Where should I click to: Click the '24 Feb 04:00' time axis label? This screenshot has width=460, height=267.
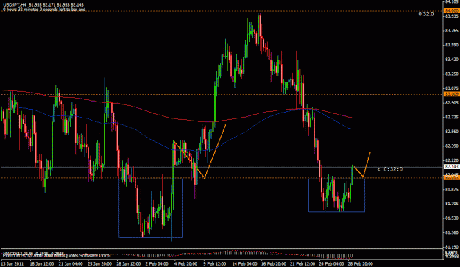[331, 263]
